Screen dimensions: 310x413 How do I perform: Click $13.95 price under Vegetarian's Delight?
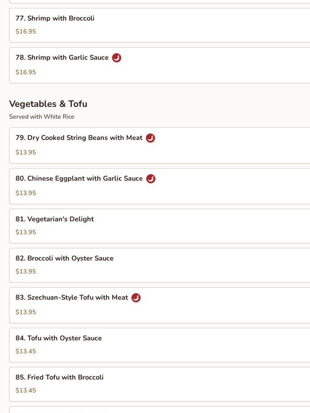pos(26,232)
